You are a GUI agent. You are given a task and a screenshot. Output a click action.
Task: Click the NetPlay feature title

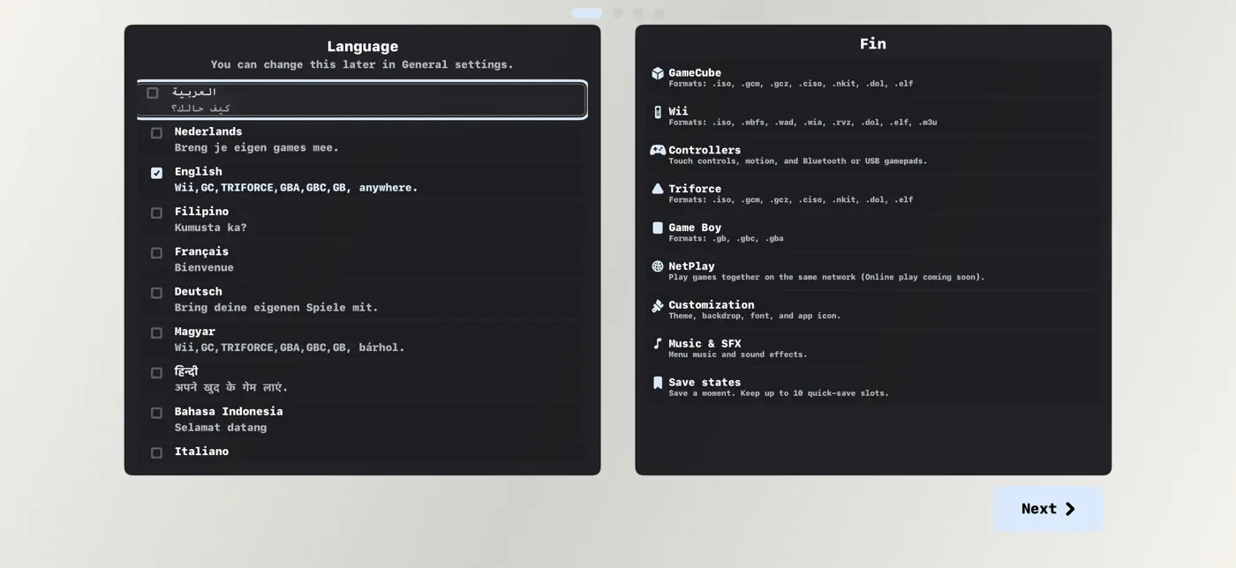coord(691,266)
